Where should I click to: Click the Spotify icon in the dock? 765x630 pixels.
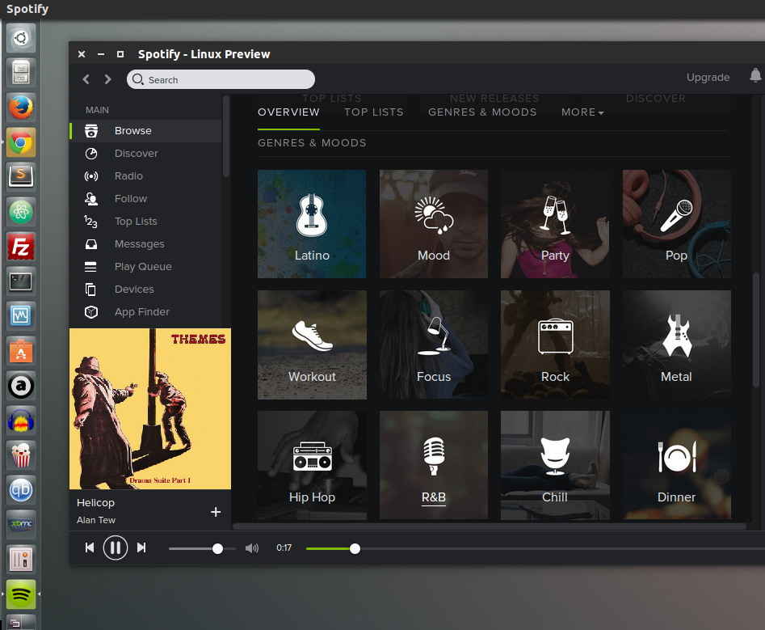pos(21,594)
